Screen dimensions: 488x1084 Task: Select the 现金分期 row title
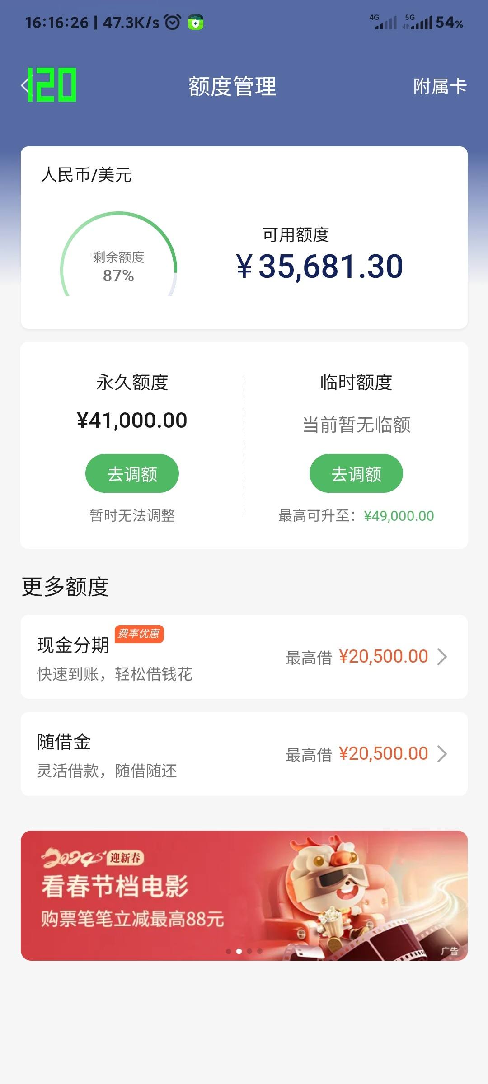tap(73, 645)
